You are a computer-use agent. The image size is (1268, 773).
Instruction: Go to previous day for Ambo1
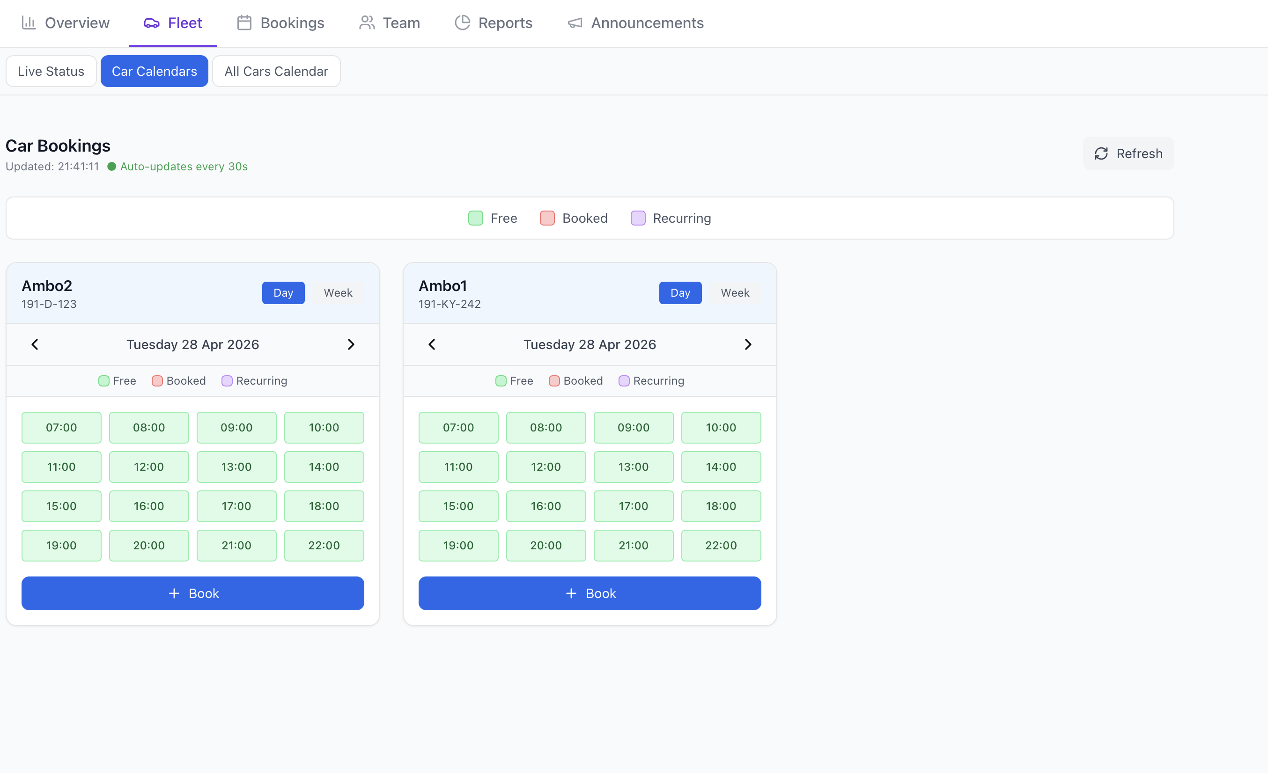(432, 344)
